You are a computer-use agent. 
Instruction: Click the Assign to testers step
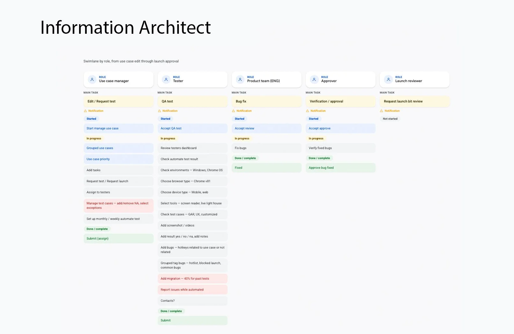(119, 192)
